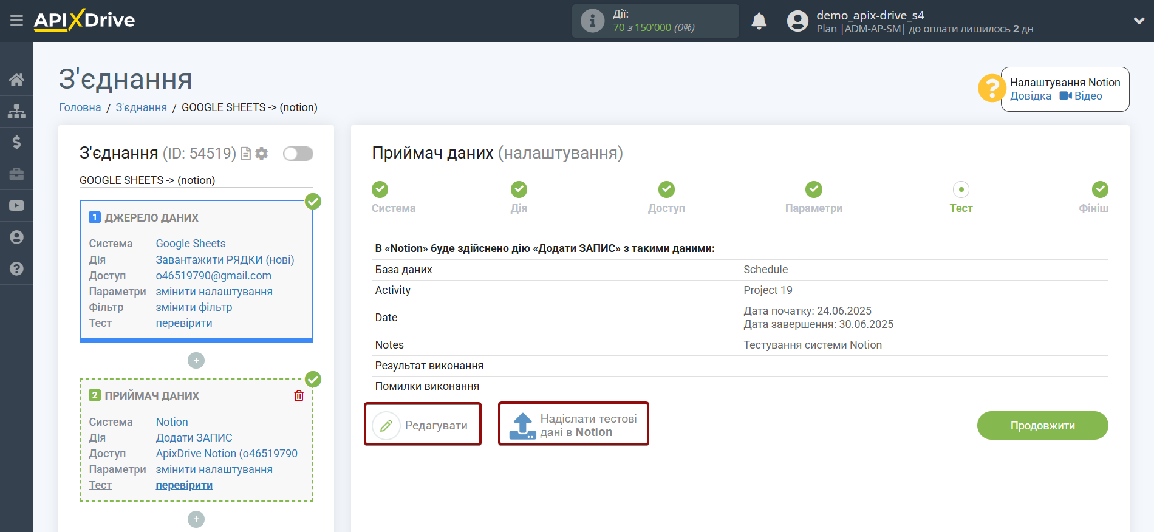Add step below the receiver block
The image size is (1154, 532).
point(196,519)
